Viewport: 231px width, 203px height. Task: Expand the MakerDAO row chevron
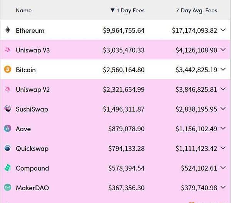[x=223, y=188]
